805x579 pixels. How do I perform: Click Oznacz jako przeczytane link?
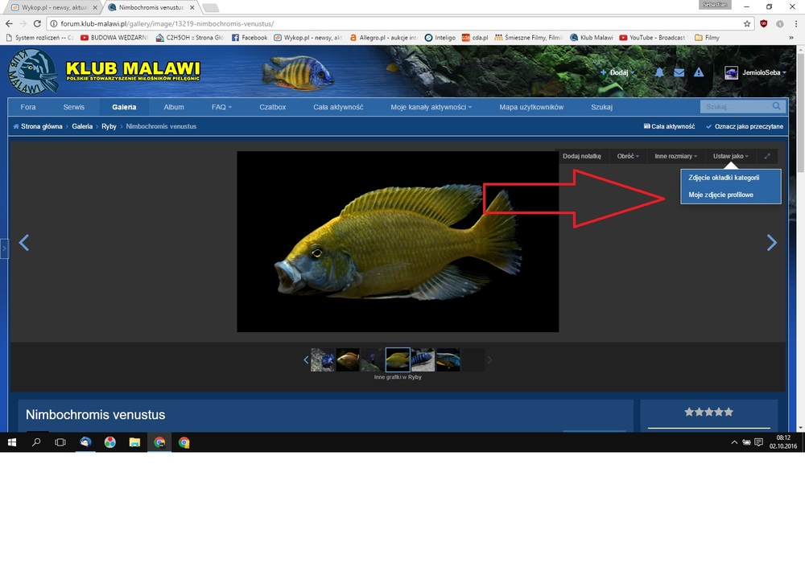(745, 126)
